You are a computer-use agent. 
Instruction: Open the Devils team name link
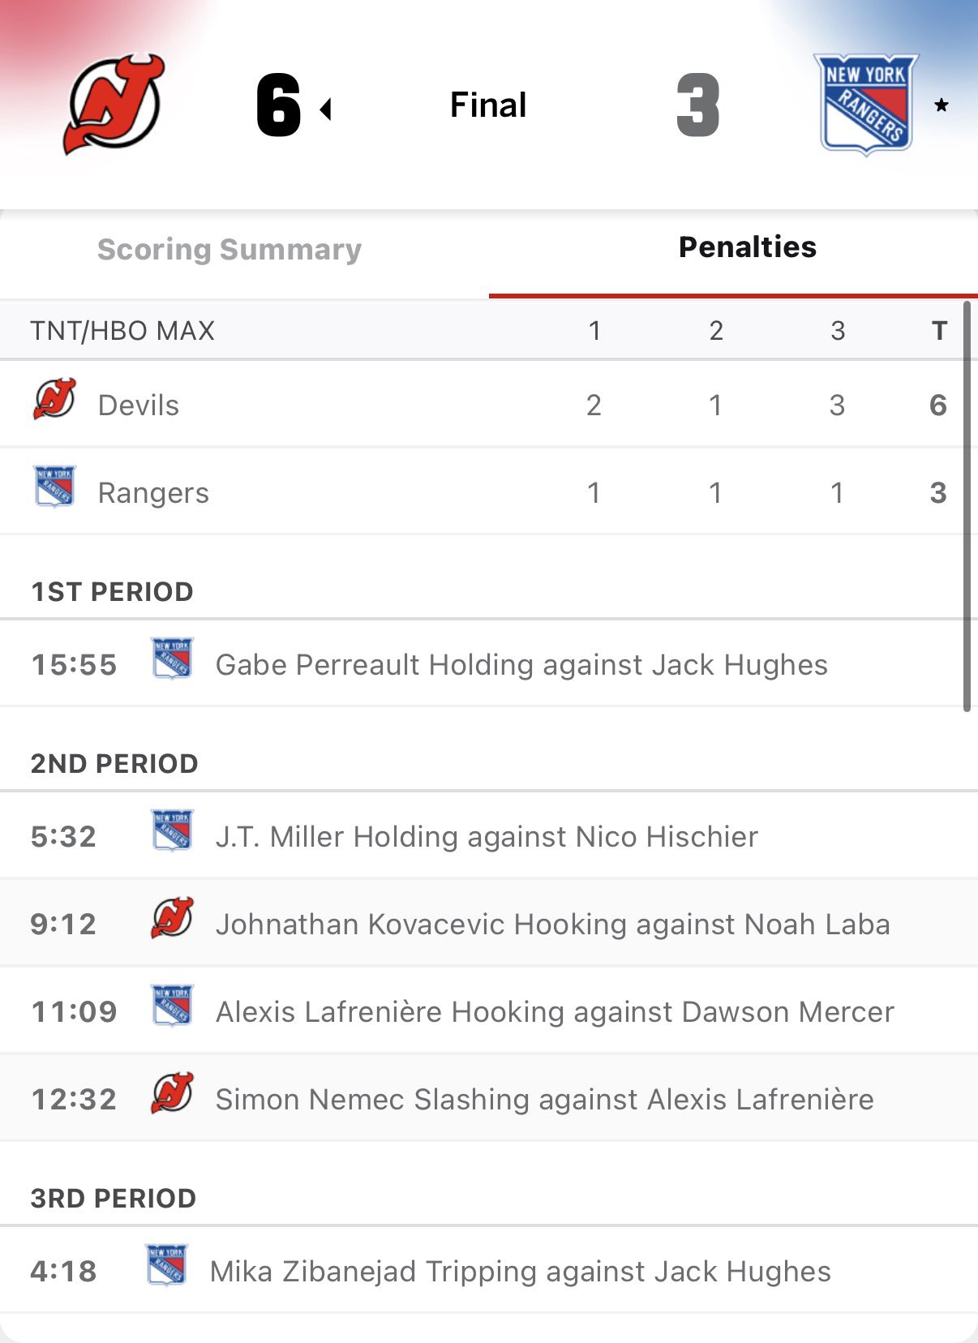click(139, 405)
